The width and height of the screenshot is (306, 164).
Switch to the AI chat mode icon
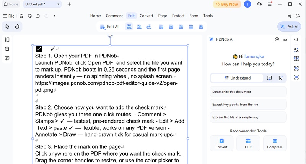click(x=269, y=78)
